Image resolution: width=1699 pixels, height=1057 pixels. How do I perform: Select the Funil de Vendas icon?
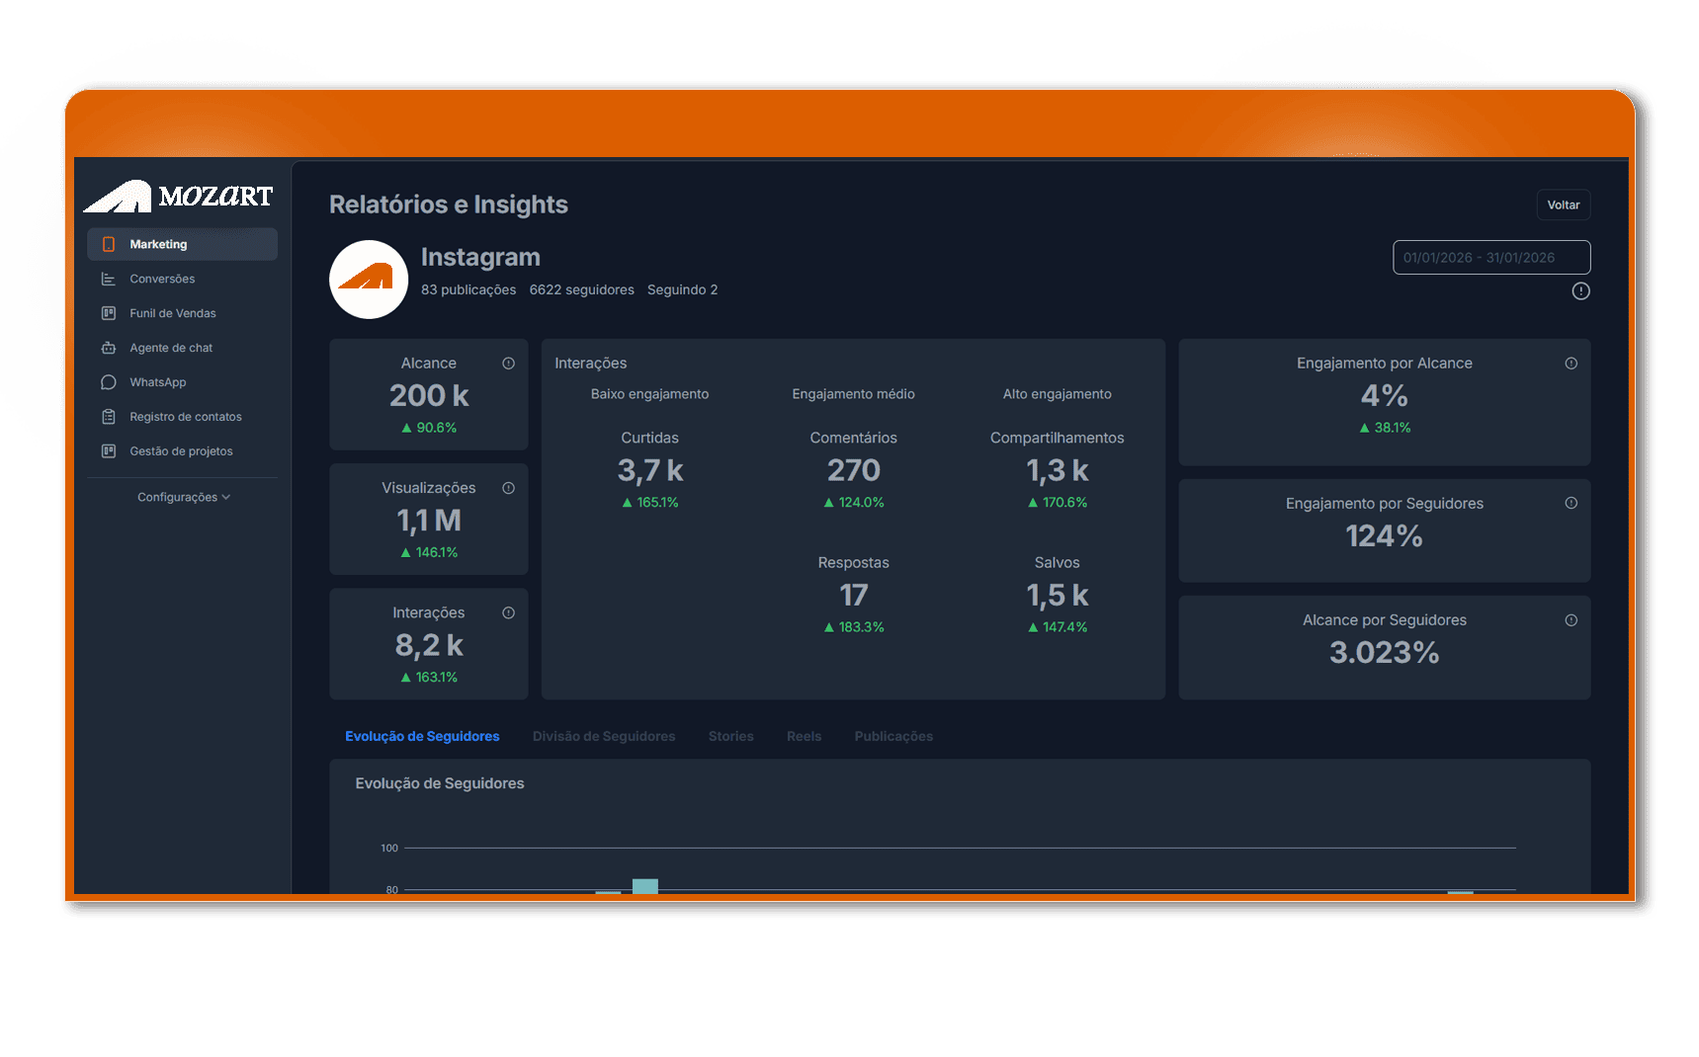(x=109, y=313)
